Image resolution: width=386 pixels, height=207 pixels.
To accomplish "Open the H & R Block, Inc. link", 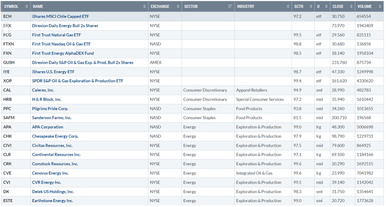I will pos(47,99).
